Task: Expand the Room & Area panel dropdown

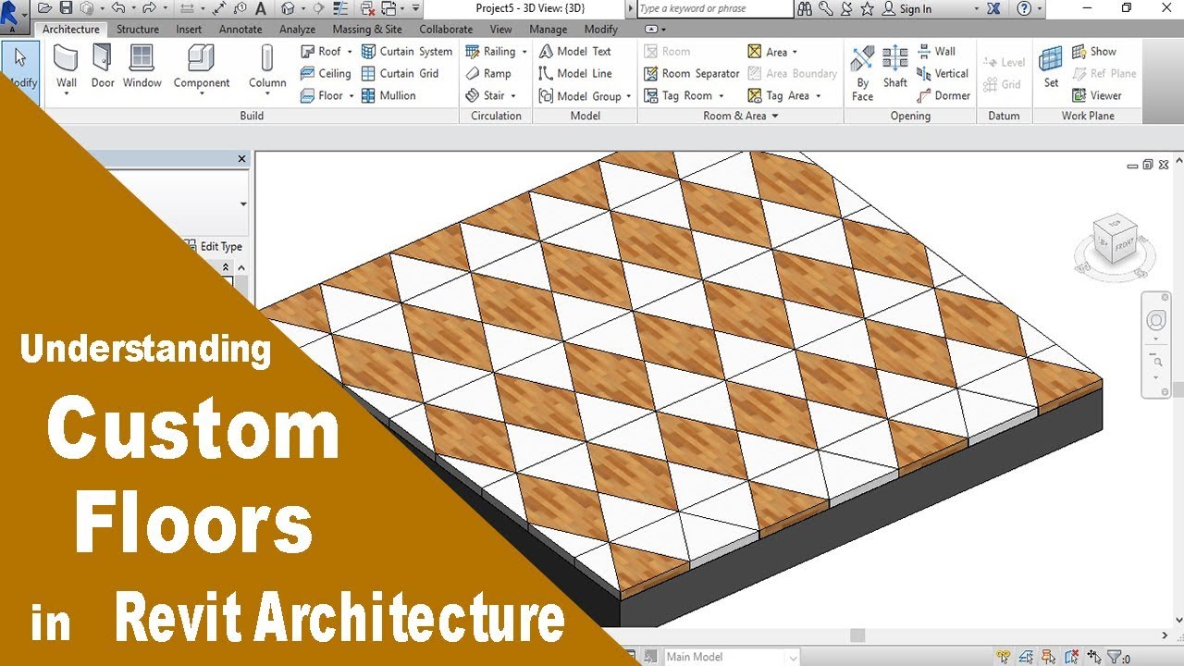Action: tap(775, 116)
